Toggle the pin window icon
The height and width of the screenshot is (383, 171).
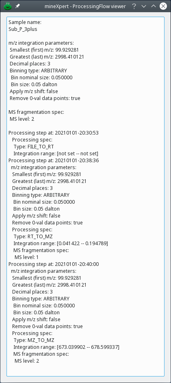pyautogui.click(x=17, y=7)
